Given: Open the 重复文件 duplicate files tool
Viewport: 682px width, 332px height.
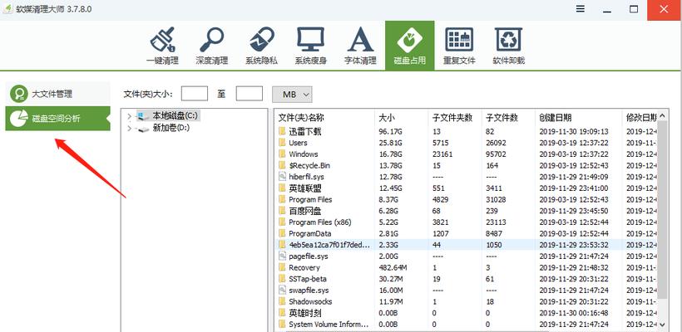Looking at the screenshot, I should tap(459, 46).
